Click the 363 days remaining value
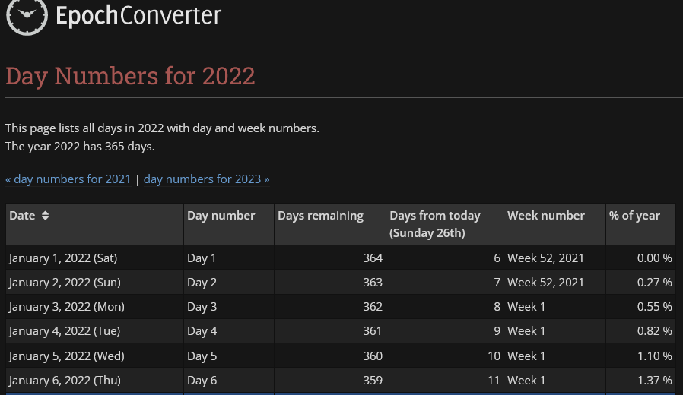The width and height of the screenshot is (683, 395). [x=373, y=283]
